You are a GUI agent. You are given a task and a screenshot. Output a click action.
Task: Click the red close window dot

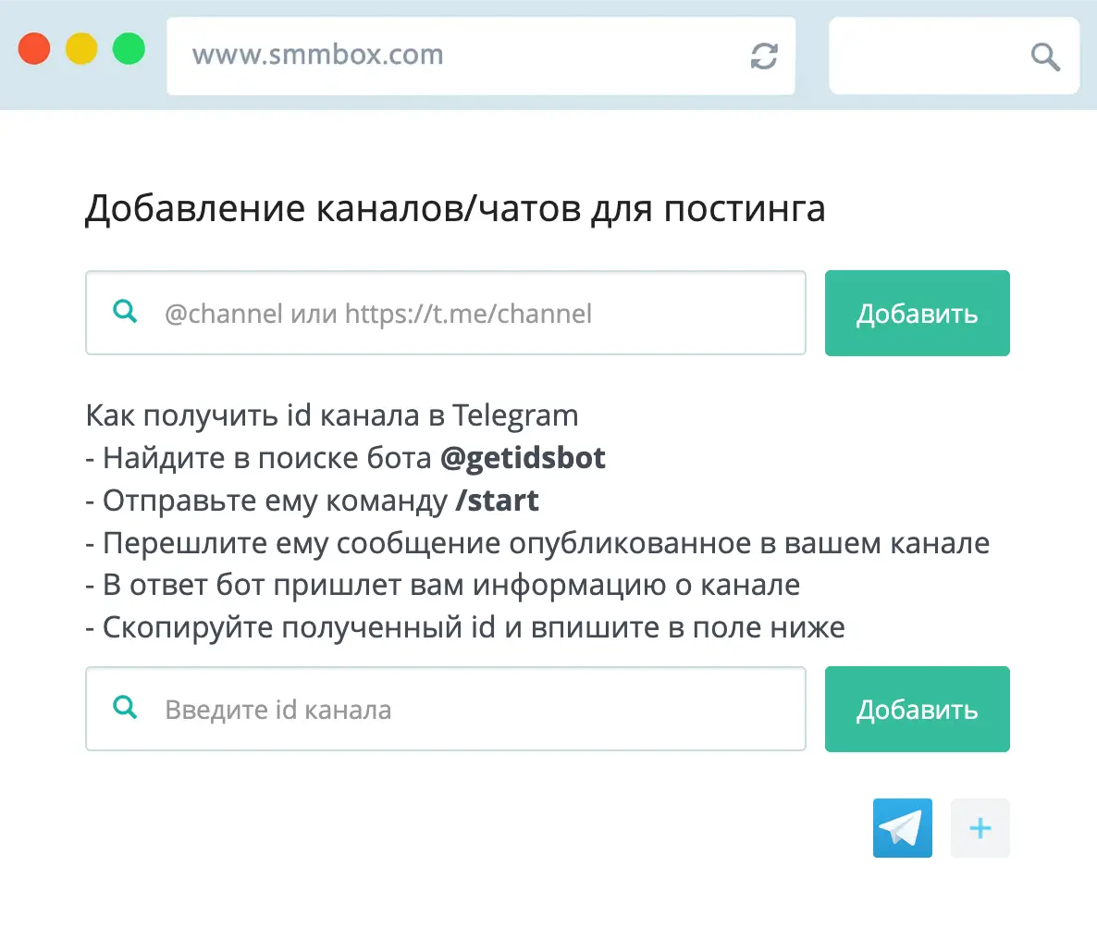coord(34,49)
